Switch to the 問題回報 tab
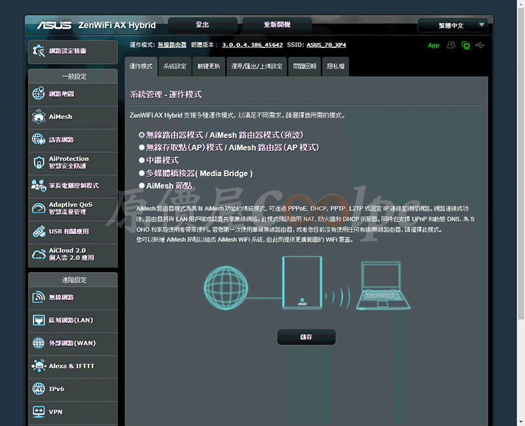 [x=304, y=67]
